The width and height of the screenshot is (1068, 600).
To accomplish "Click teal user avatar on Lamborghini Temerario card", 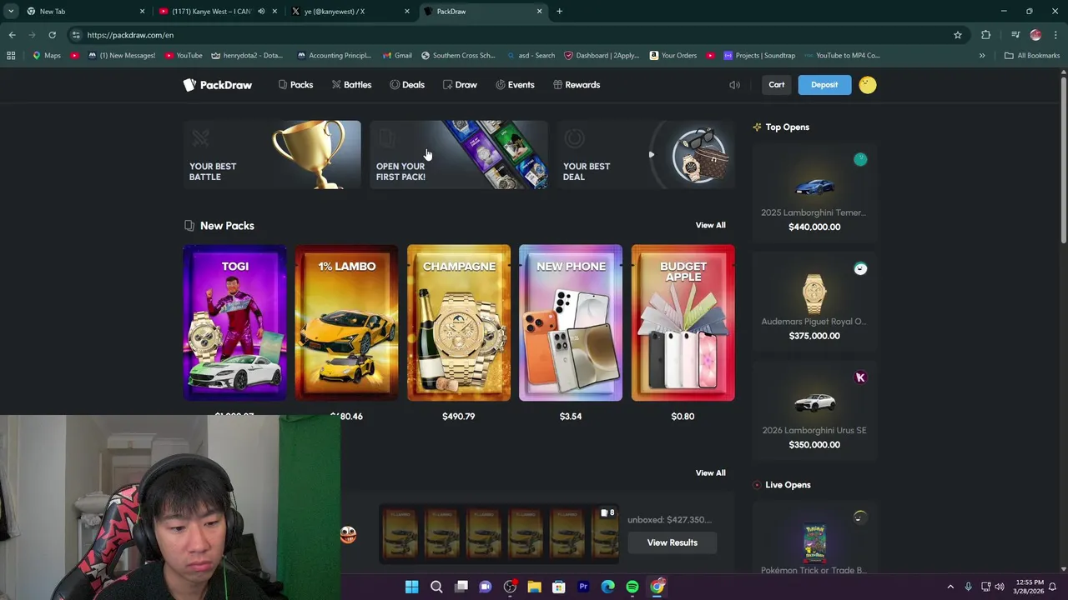I will pos(860,159).
